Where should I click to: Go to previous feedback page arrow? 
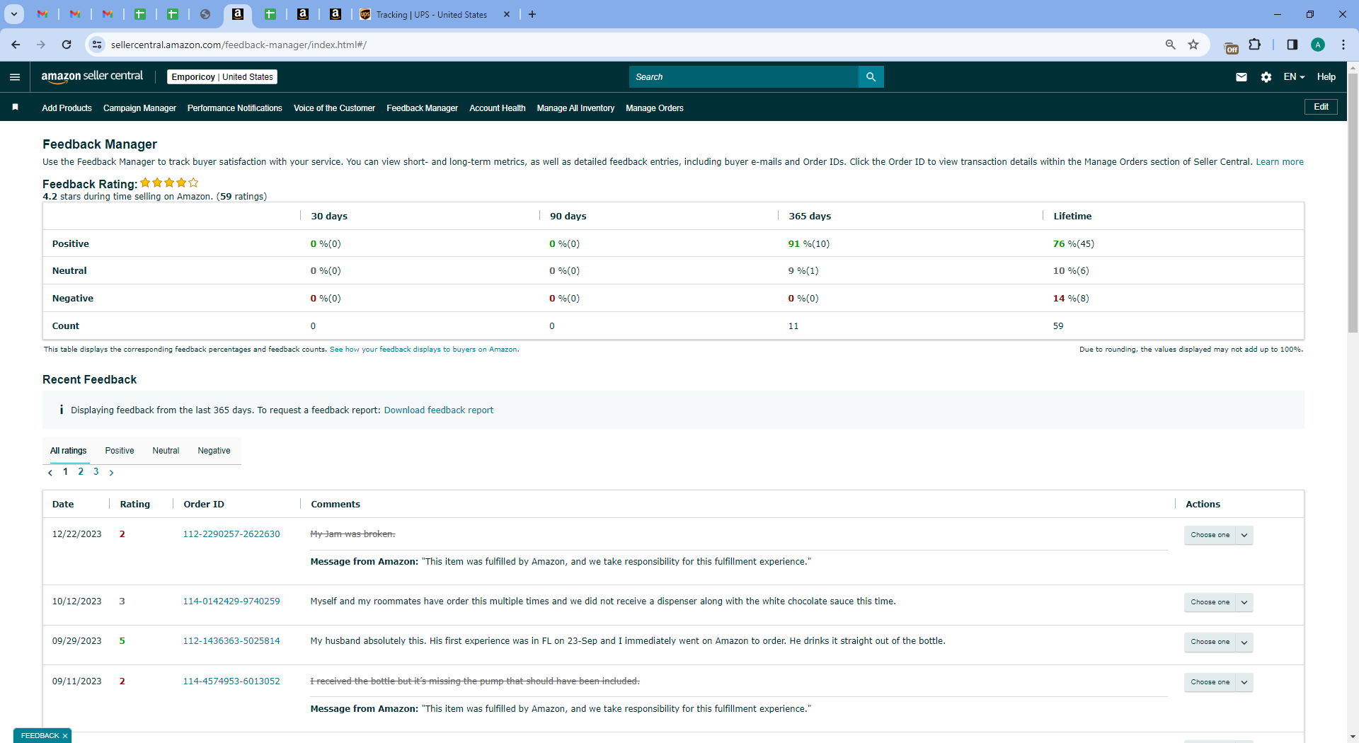pos(50,473)
